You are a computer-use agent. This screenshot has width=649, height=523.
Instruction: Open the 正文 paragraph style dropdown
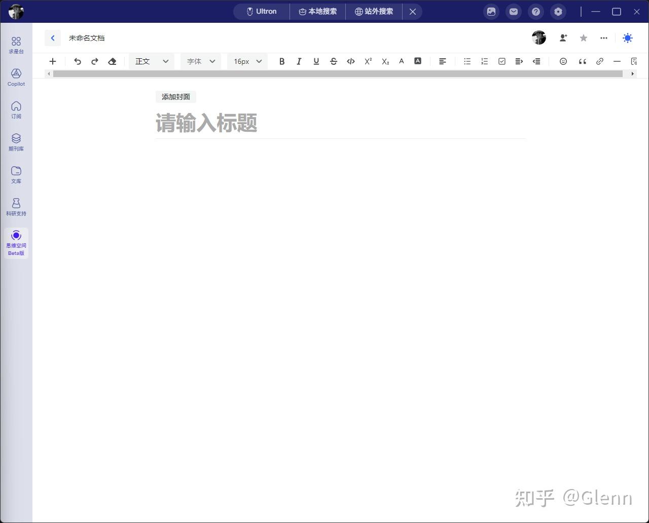(x=151, y=61)
